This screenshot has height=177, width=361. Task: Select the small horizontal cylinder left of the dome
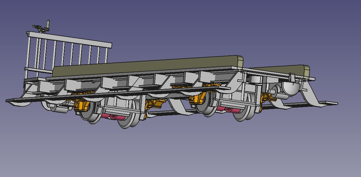275,89
